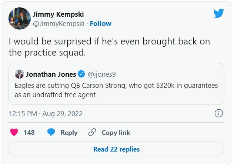The height and width of the screenshot is (166, 234).
Task: Click the @JimmyKempski handle
Action: 59,24
